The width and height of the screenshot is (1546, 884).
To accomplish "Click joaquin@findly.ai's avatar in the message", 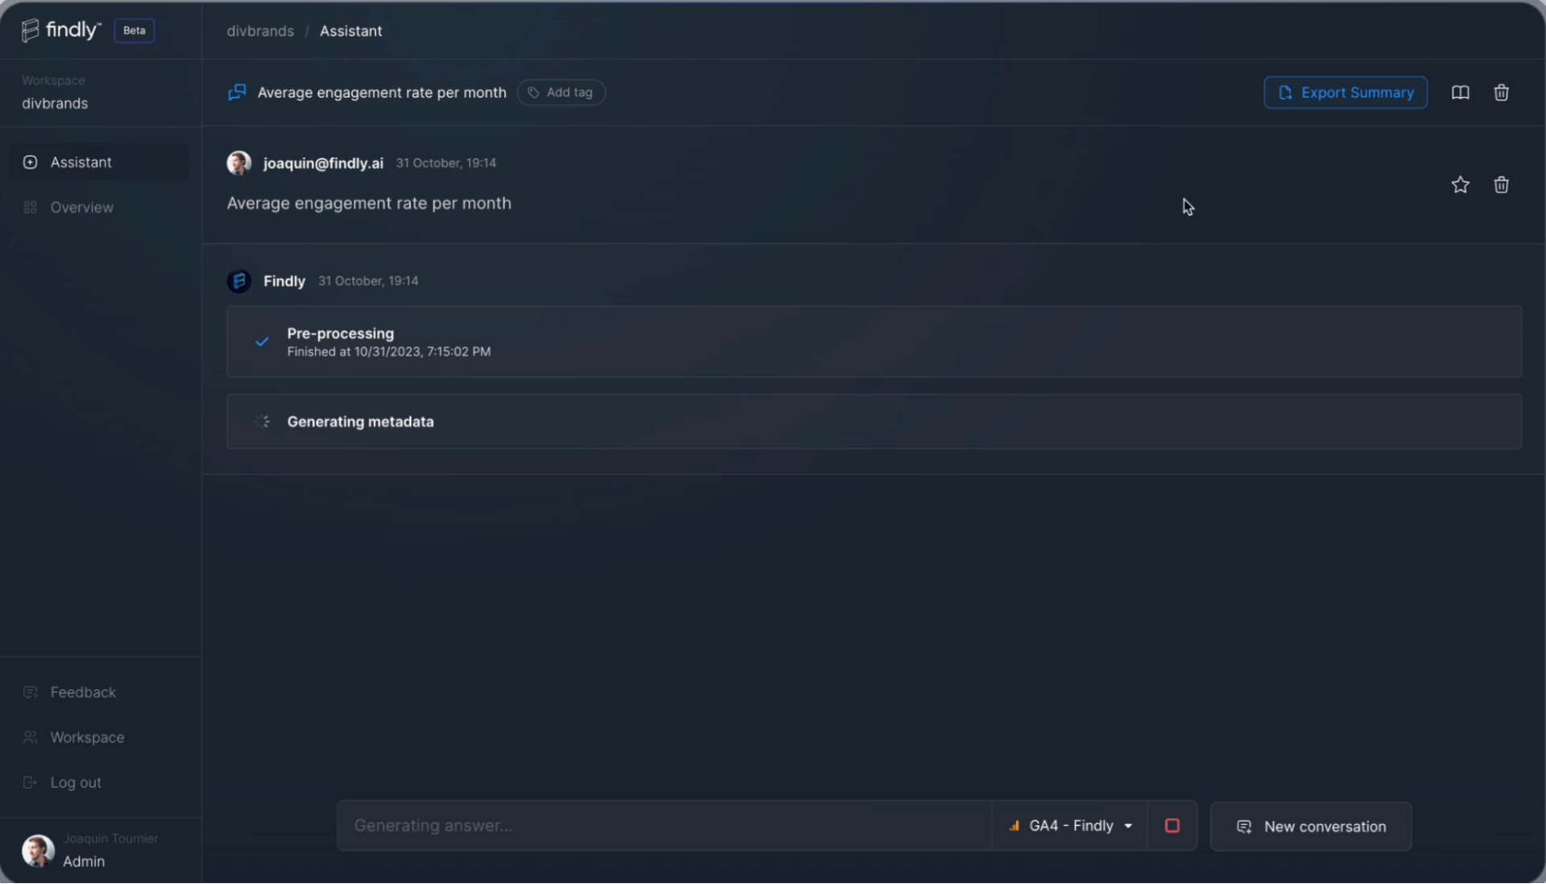I will [239, 163].
